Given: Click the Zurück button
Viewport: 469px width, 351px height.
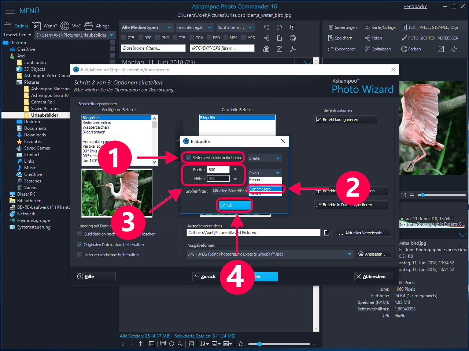Looking at the screenshot, I should pos(206,276).
